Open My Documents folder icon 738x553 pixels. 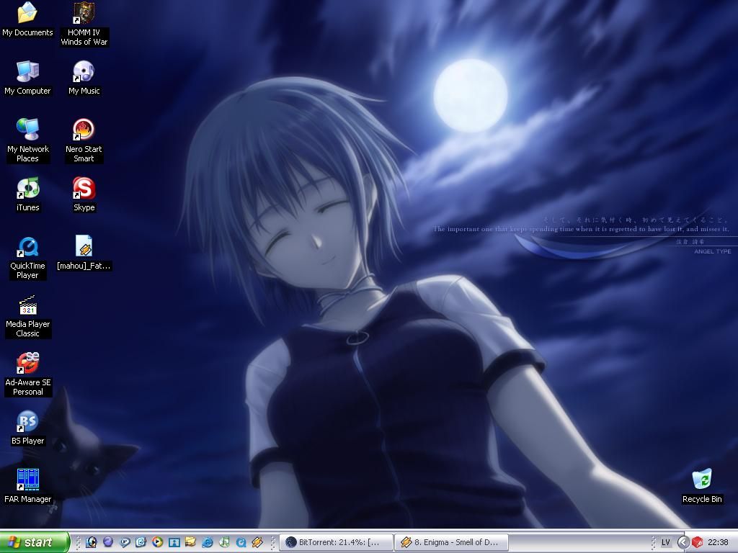point(27,13)
